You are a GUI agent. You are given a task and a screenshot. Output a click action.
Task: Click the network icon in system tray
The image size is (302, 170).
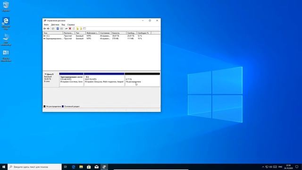click(x=267, y=167)
